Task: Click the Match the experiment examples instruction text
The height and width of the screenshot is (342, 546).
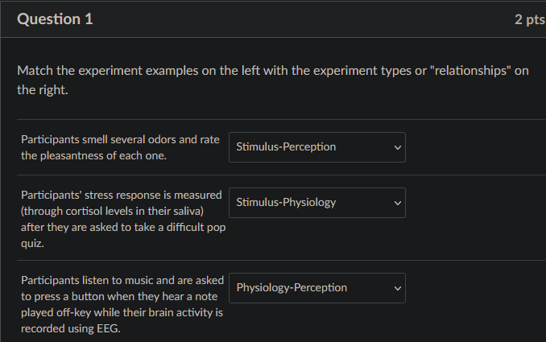Action: (273, 80)
